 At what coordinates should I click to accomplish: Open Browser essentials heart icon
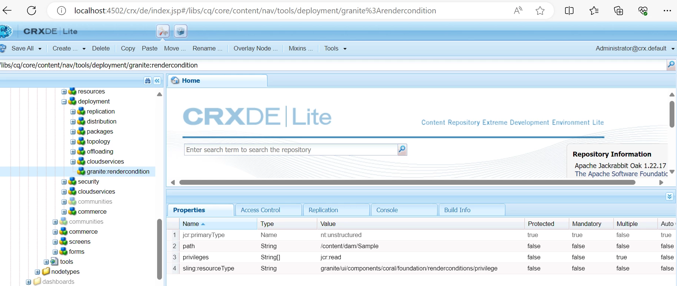pyautogui.click(x=643, y=11)
